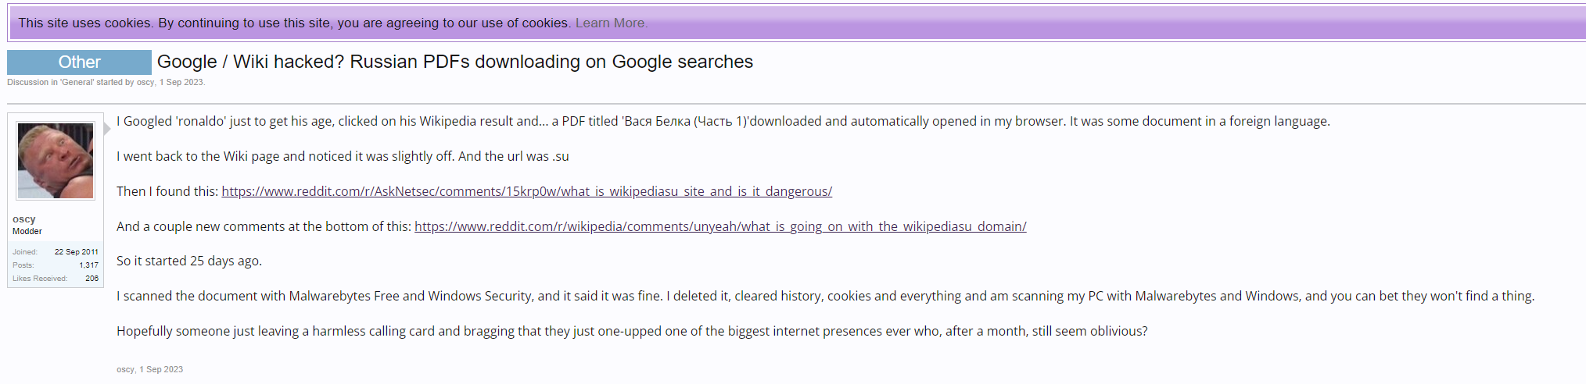This screenshot has height=384, width=1586.
Task: Click the purple cookie notice banner
Action: click(x=798, y=23)
